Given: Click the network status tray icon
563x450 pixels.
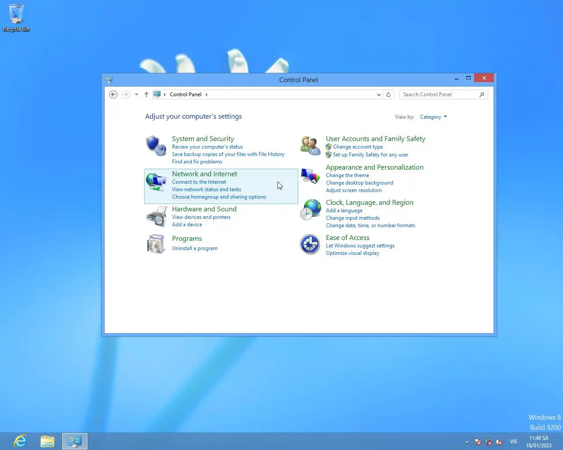Looking at the screenshot, I should [488, 442].
